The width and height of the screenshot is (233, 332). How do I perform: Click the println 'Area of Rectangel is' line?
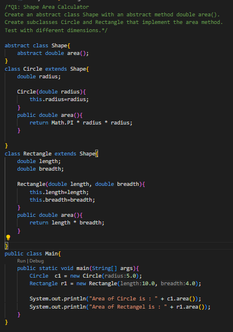point(120,307)
